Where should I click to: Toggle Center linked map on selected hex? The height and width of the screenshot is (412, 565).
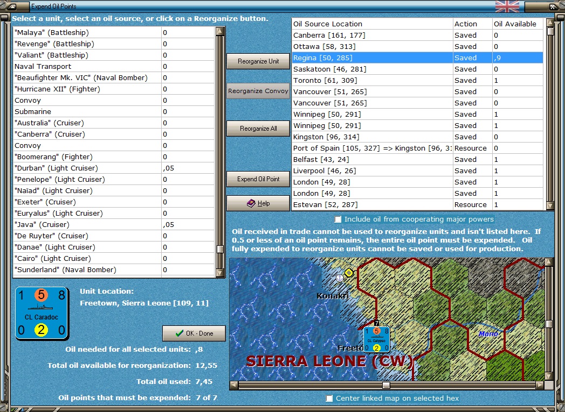[329, 399]
